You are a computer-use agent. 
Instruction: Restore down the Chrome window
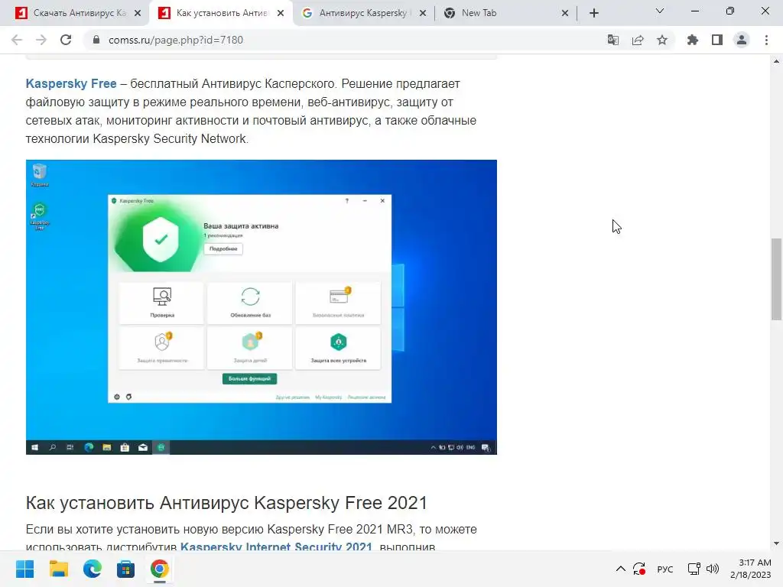point(730,11)
